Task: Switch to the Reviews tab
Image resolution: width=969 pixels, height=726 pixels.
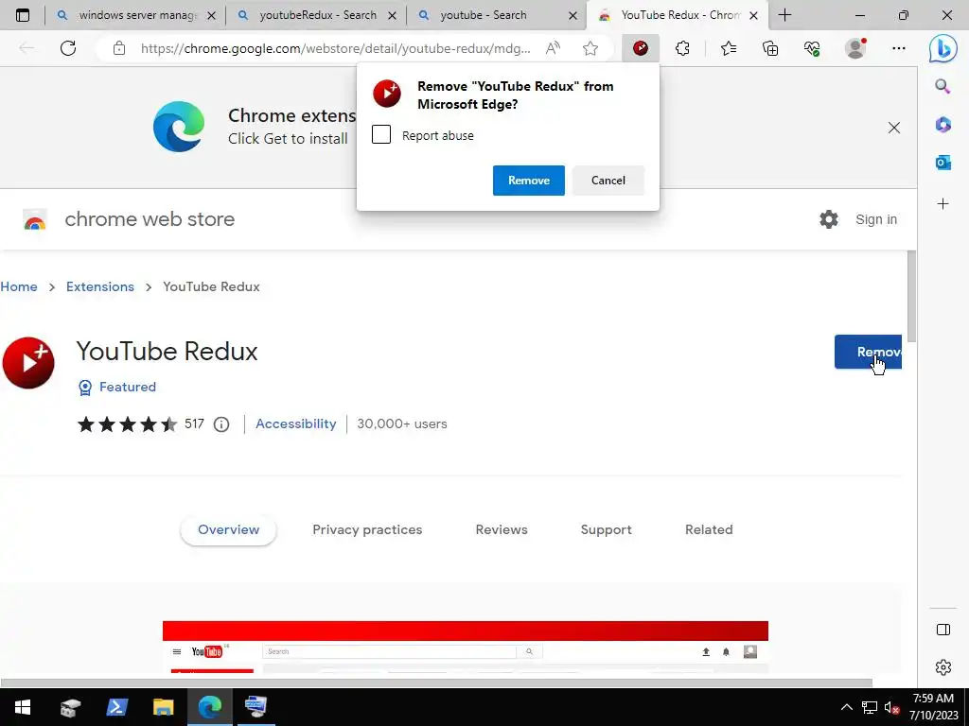Action: tap(502, 529)
